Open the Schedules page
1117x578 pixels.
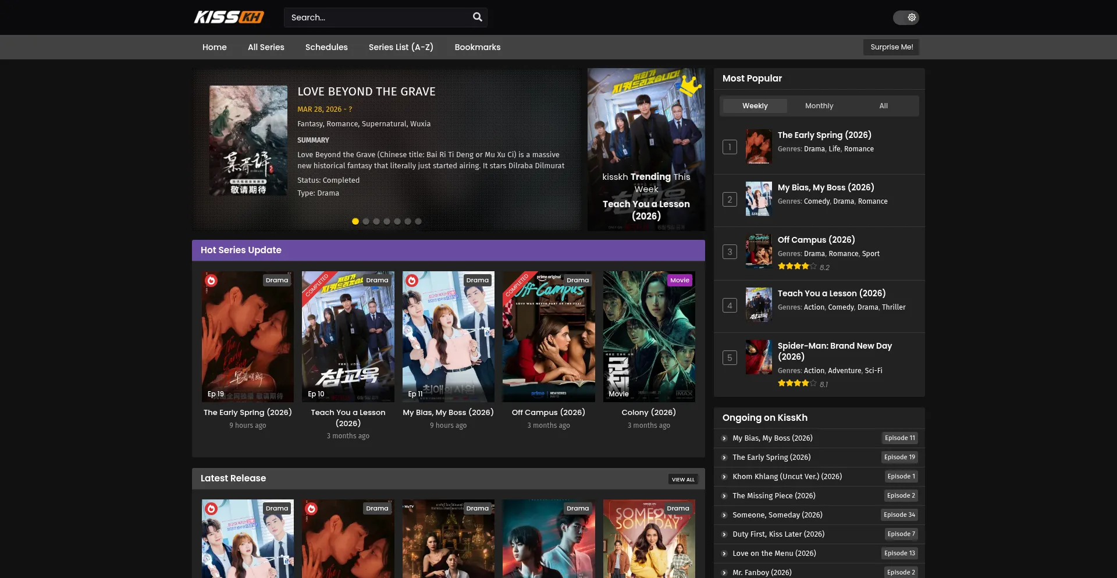[326, 47]
